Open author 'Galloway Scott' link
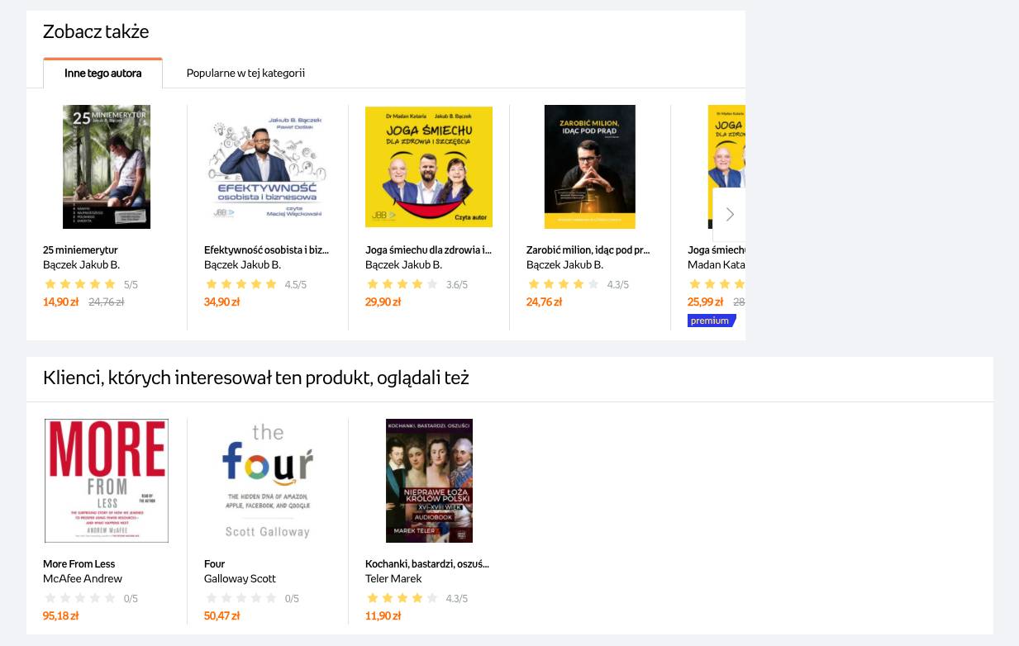1019x646 pixels. [240, 578]
